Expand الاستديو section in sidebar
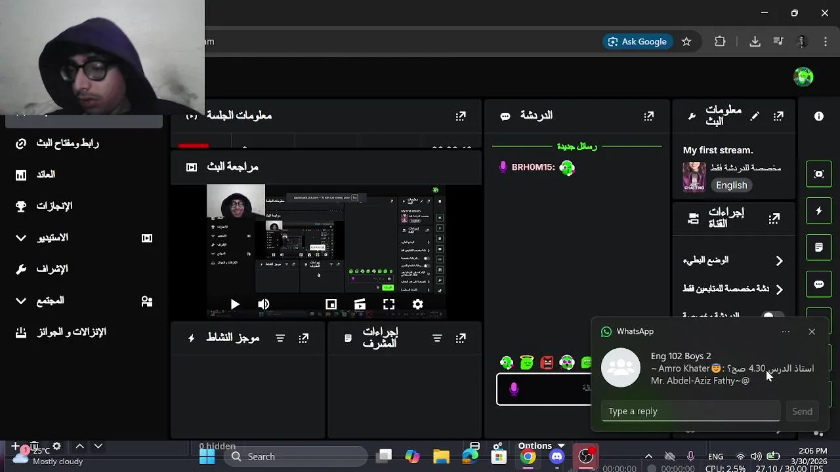The image size is (840, 472). 84,237
